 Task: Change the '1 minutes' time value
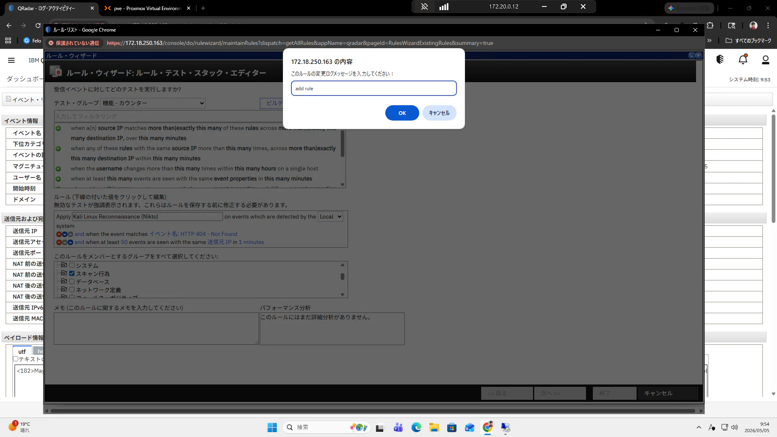point(251,242)
